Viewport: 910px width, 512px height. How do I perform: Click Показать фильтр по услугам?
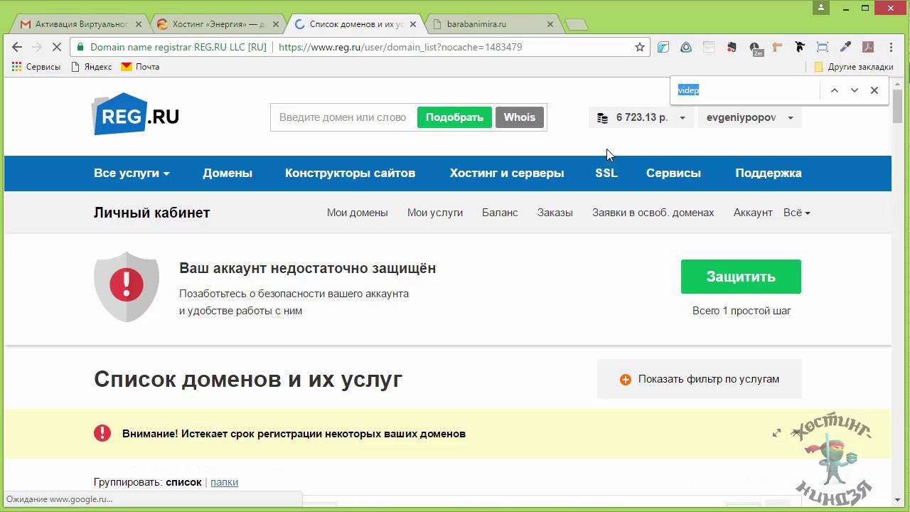700,379
